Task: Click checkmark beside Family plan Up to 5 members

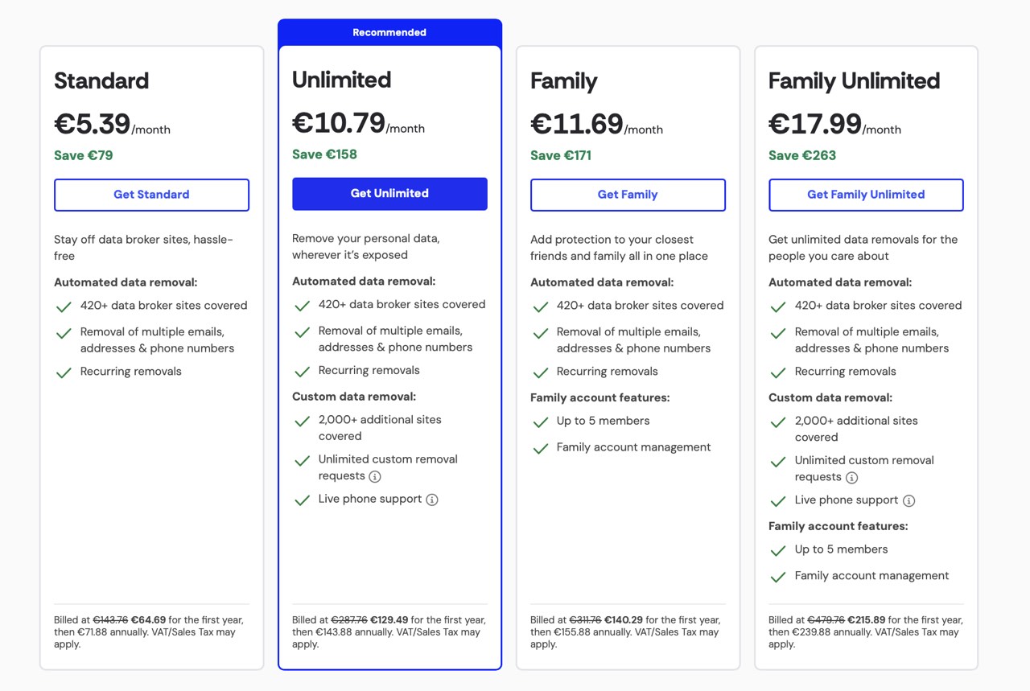Action: (x=540, y=422)
